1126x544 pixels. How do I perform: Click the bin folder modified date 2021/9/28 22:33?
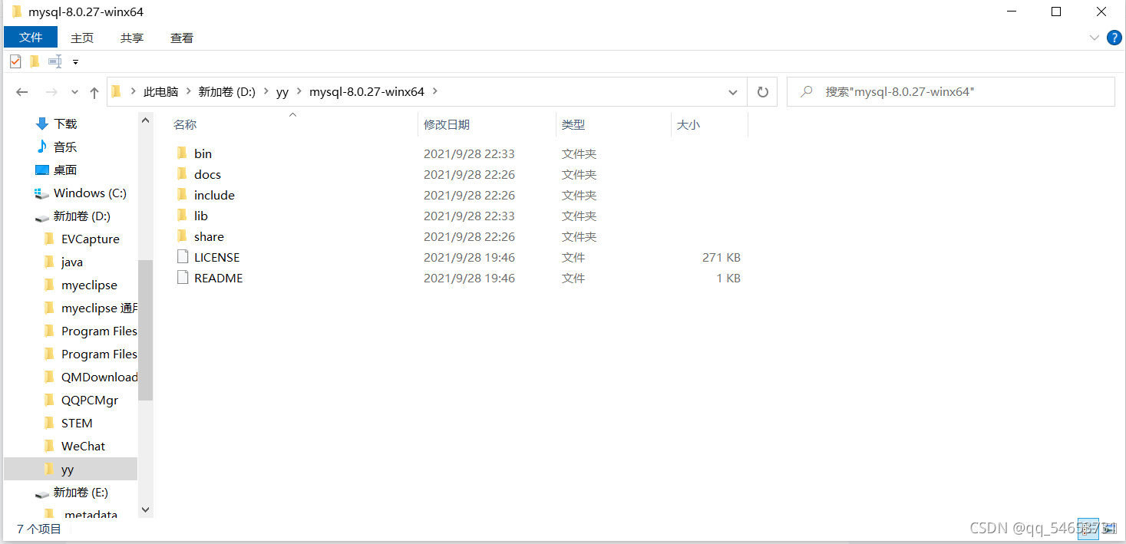(x=469, y=153)
